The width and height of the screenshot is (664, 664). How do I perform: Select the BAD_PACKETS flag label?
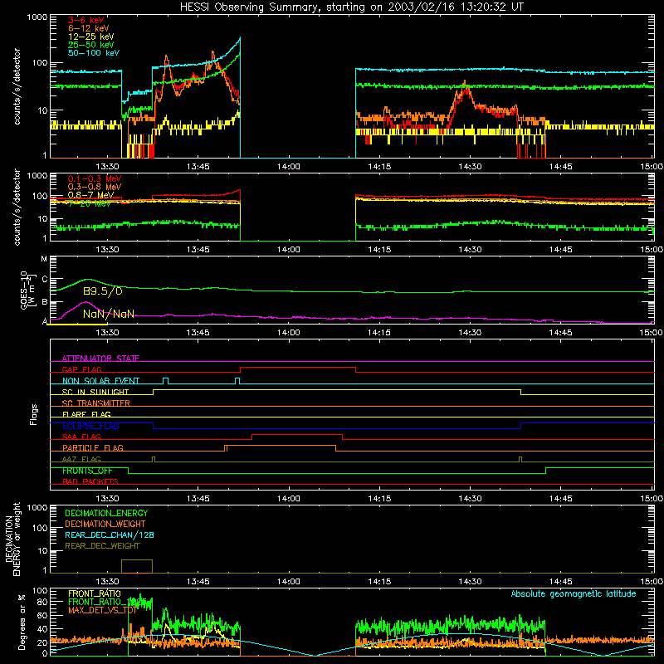pyautogui.click(x=90, y=481)
